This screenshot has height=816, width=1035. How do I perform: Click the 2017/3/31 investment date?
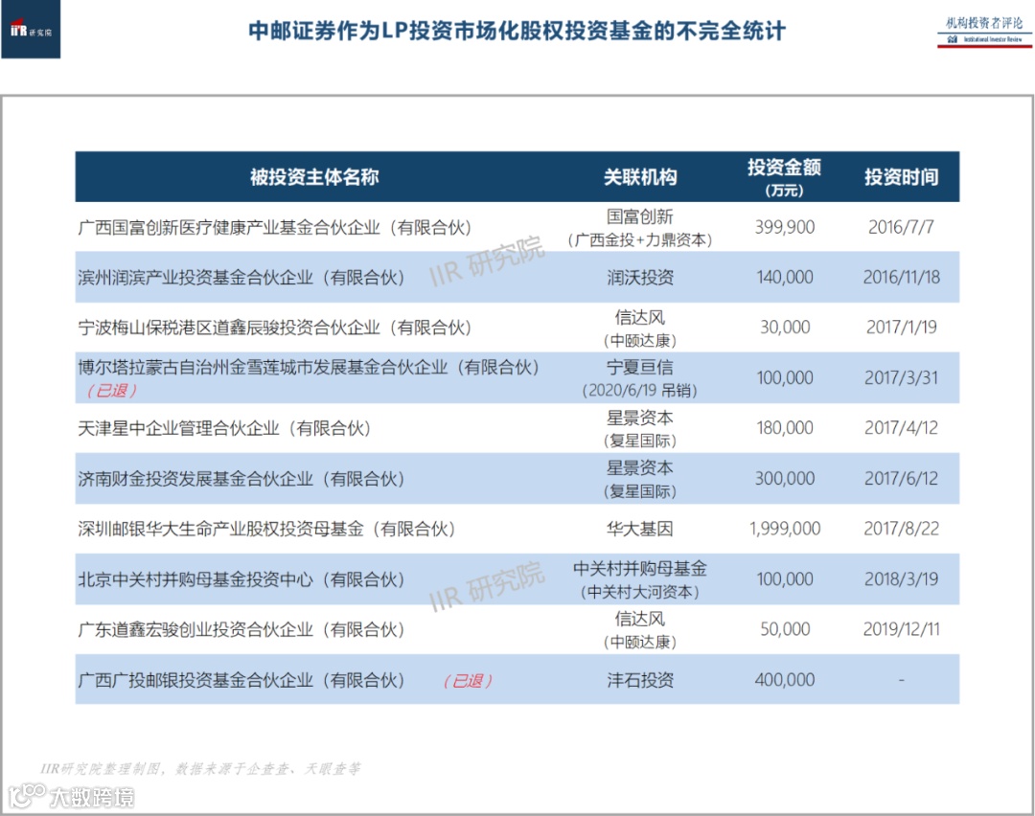click(901, 378)
